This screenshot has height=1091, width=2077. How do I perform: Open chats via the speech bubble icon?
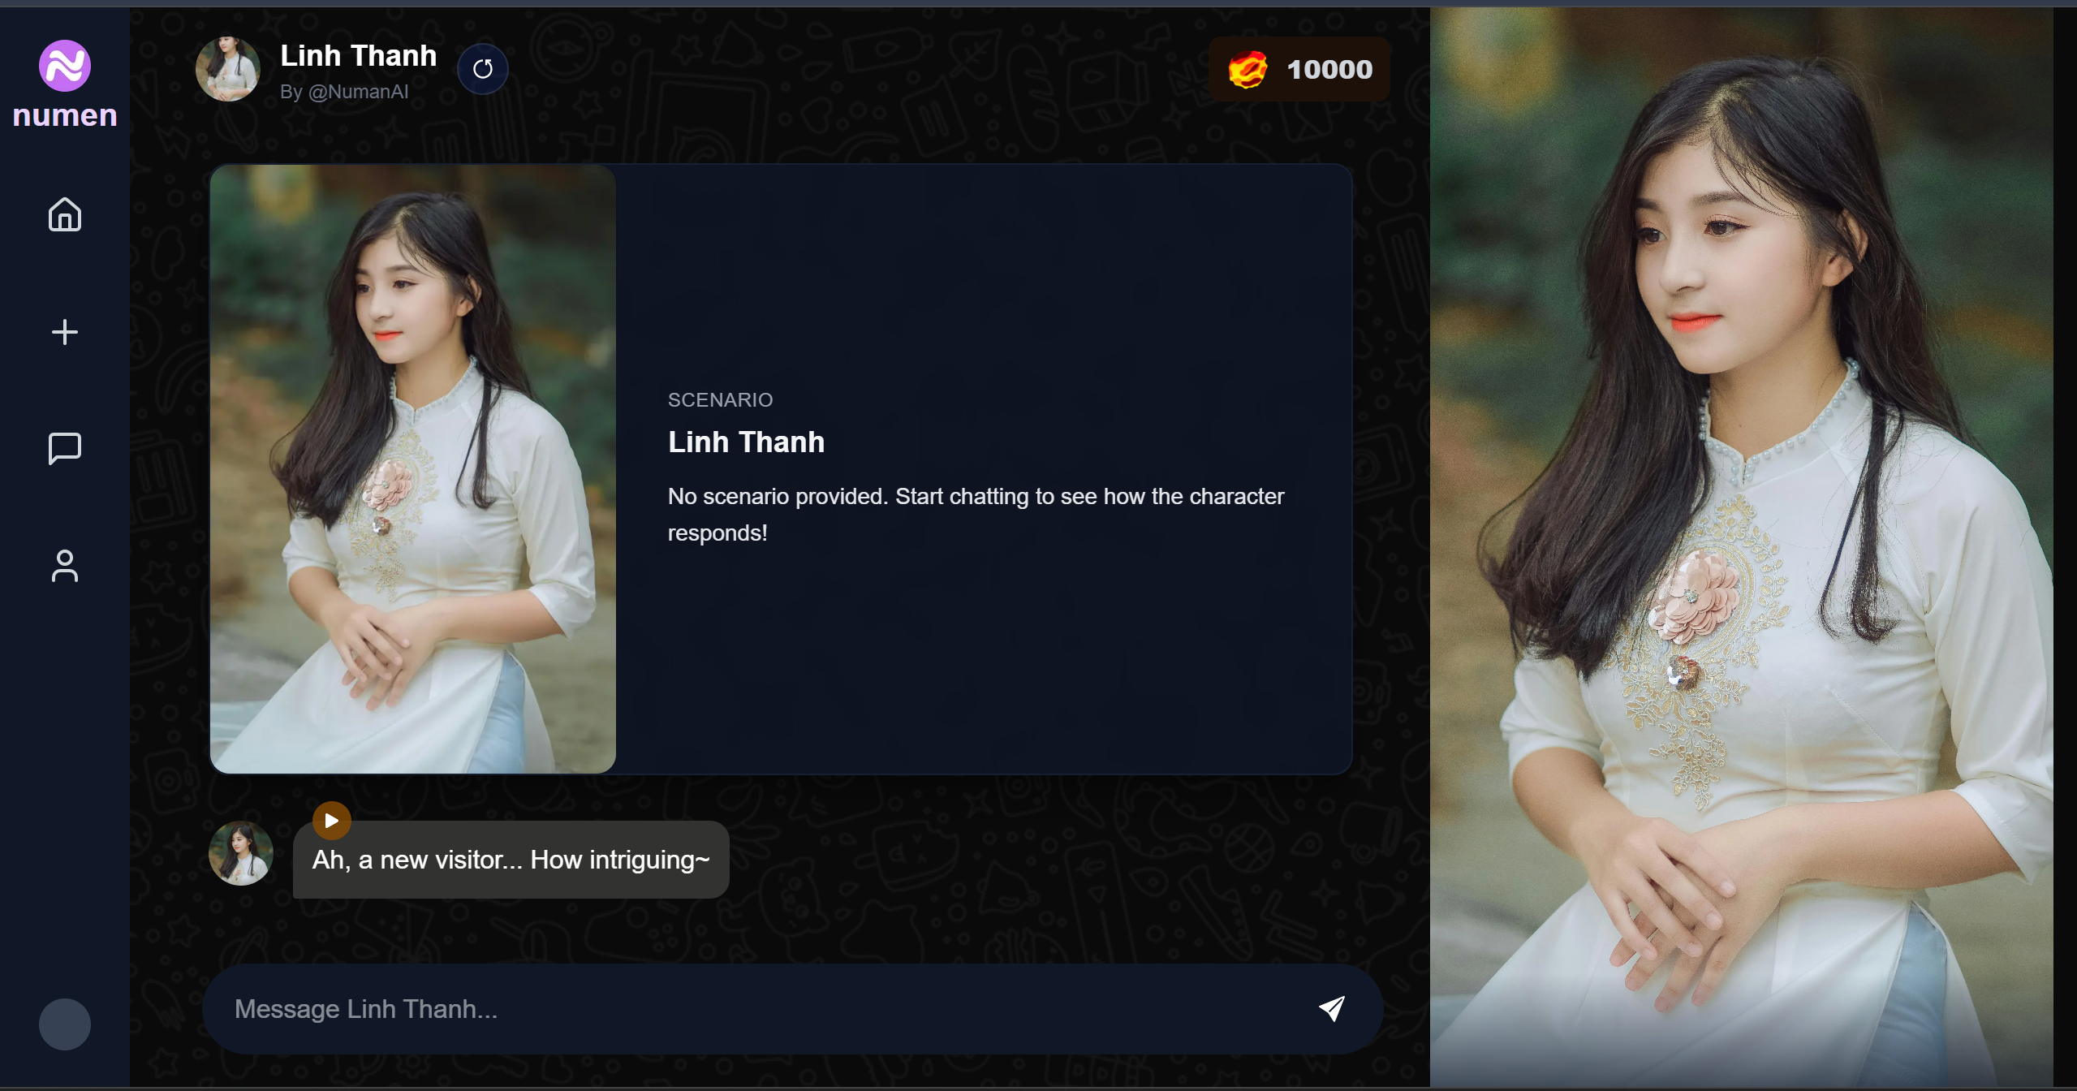coord(64,448)
